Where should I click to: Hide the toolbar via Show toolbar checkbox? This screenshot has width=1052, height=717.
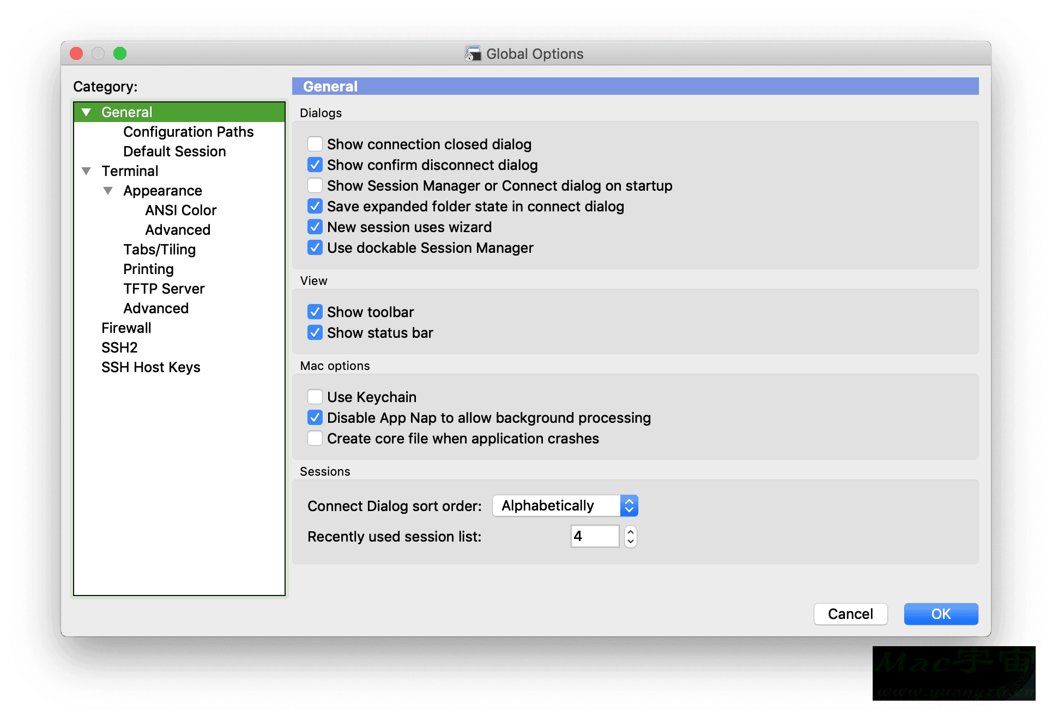315,312
